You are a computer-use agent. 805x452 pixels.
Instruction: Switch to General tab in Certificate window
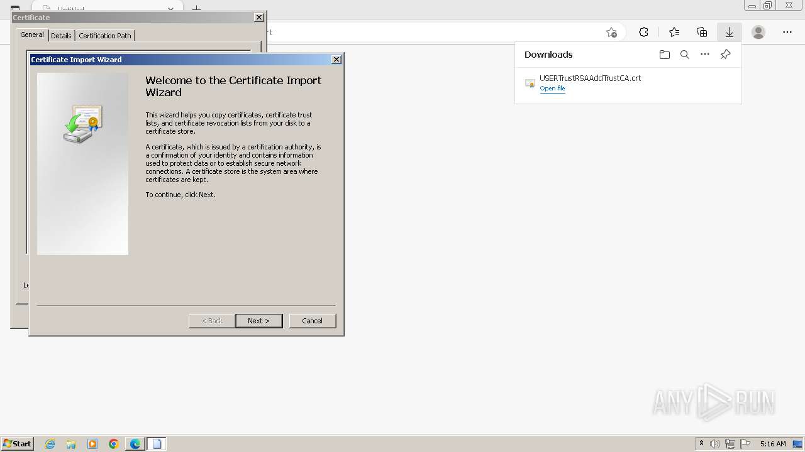point(32,35)
